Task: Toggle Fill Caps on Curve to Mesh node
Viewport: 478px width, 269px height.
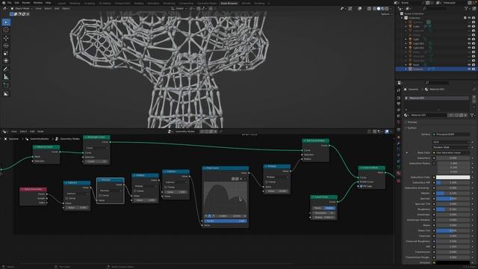Action: (x=361, y=186)
